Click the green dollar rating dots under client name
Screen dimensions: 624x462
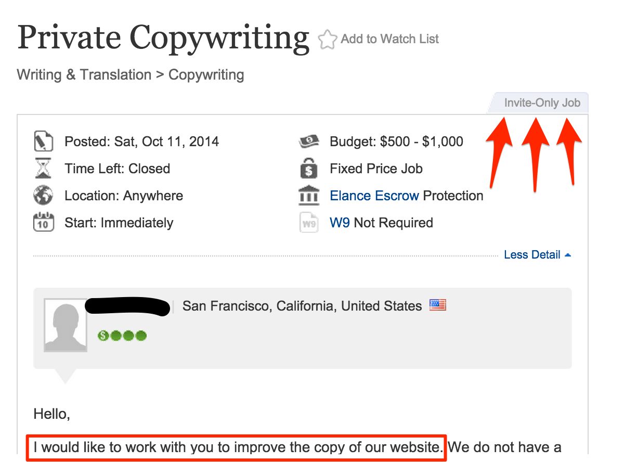[122, 336]
